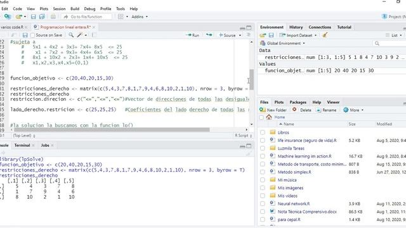
Task: Minimize the console pane
Action: [242, 146]
